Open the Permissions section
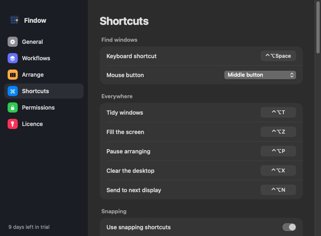321x236 pixels. tap(44, 107)
